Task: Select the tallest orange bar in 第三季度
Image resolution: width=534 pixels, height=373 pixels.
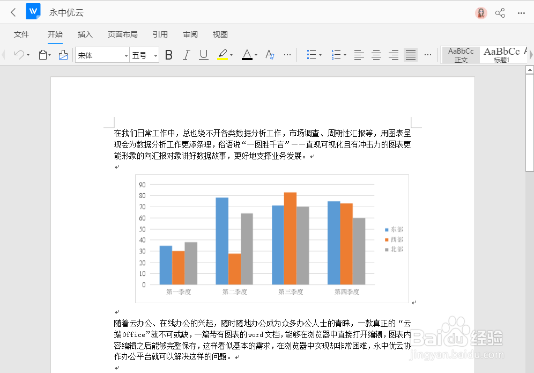Action: click(x=290, y=238)
